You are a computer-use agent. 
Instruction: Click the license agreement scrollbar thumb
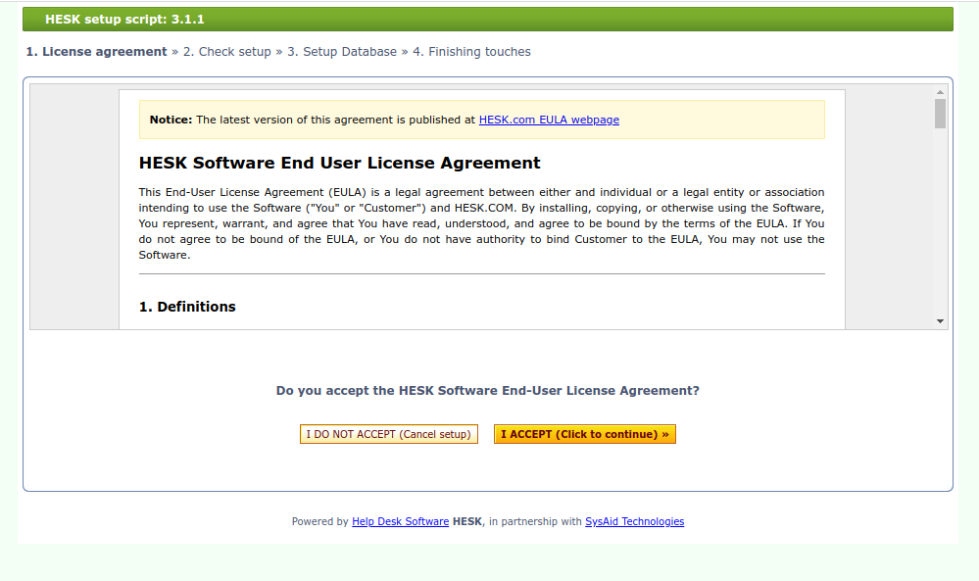[940, 114]
